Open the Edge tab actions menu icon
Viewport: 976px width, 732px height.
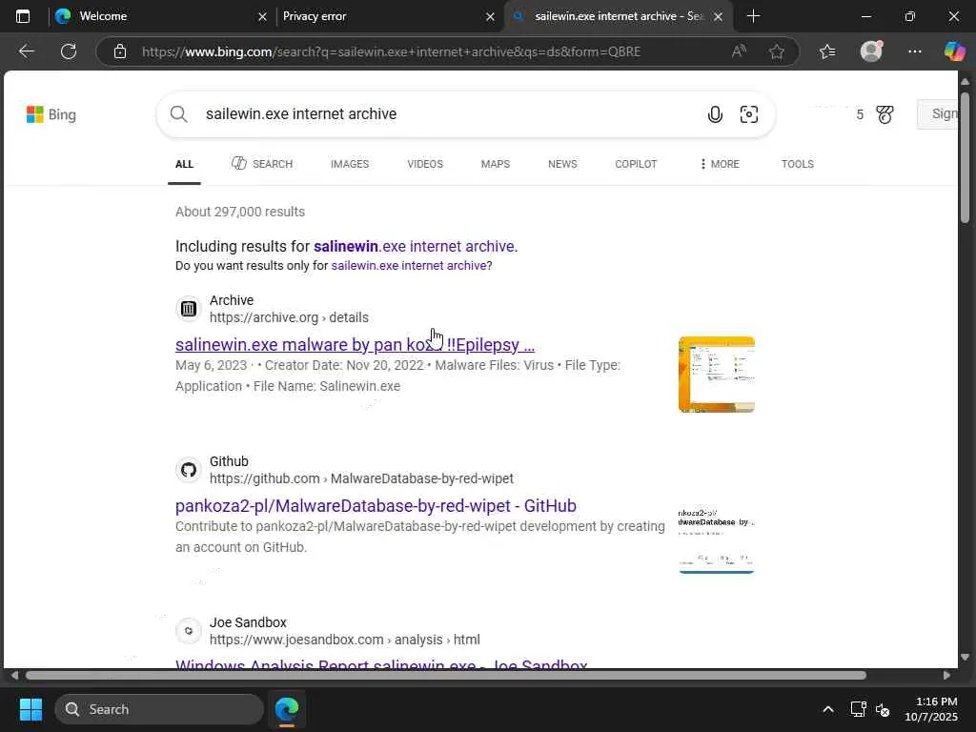coord(23,16)
